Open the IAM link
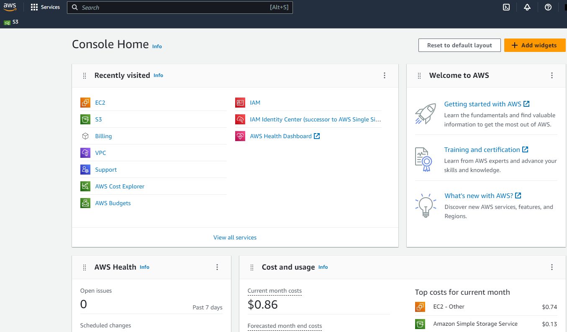 (x=255, y=103)
